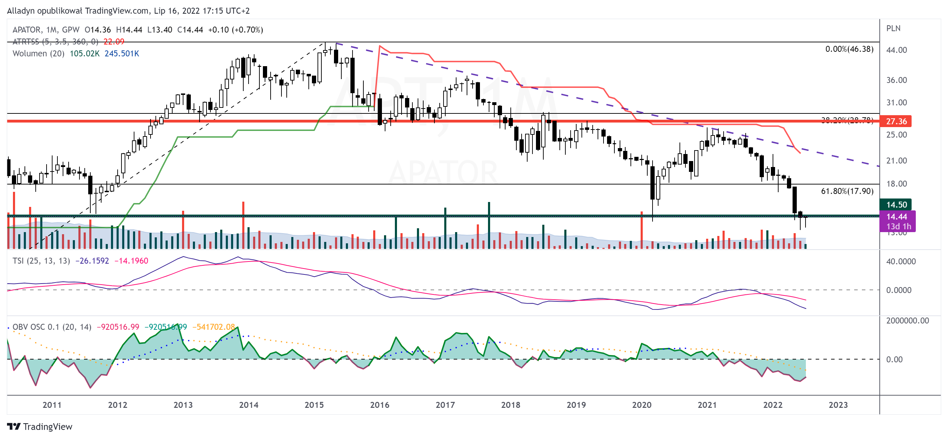The width and height of the screenshot is (948, 439).
Task: Click the PLN currency label
Action: (x=893, y=28)
